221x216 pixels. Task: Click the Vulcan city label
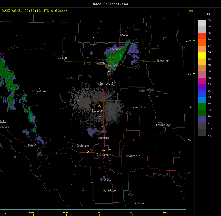click(139, 203)
